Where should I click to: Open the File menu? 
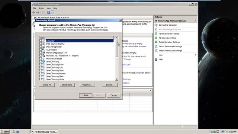tap(35, 8)
